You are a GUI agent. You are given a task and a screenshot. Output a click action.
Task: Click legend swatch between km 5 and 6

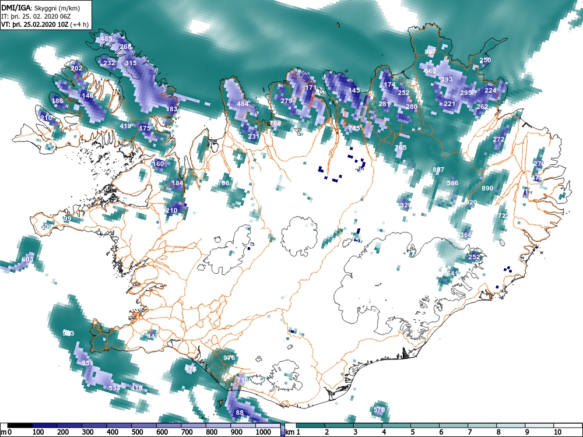[425, 425]
